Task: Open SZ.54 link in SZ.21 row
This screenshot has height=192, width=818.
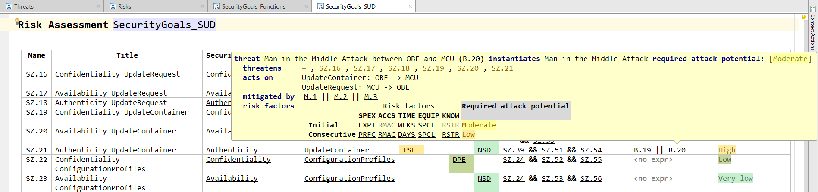Action: point(591,150)
